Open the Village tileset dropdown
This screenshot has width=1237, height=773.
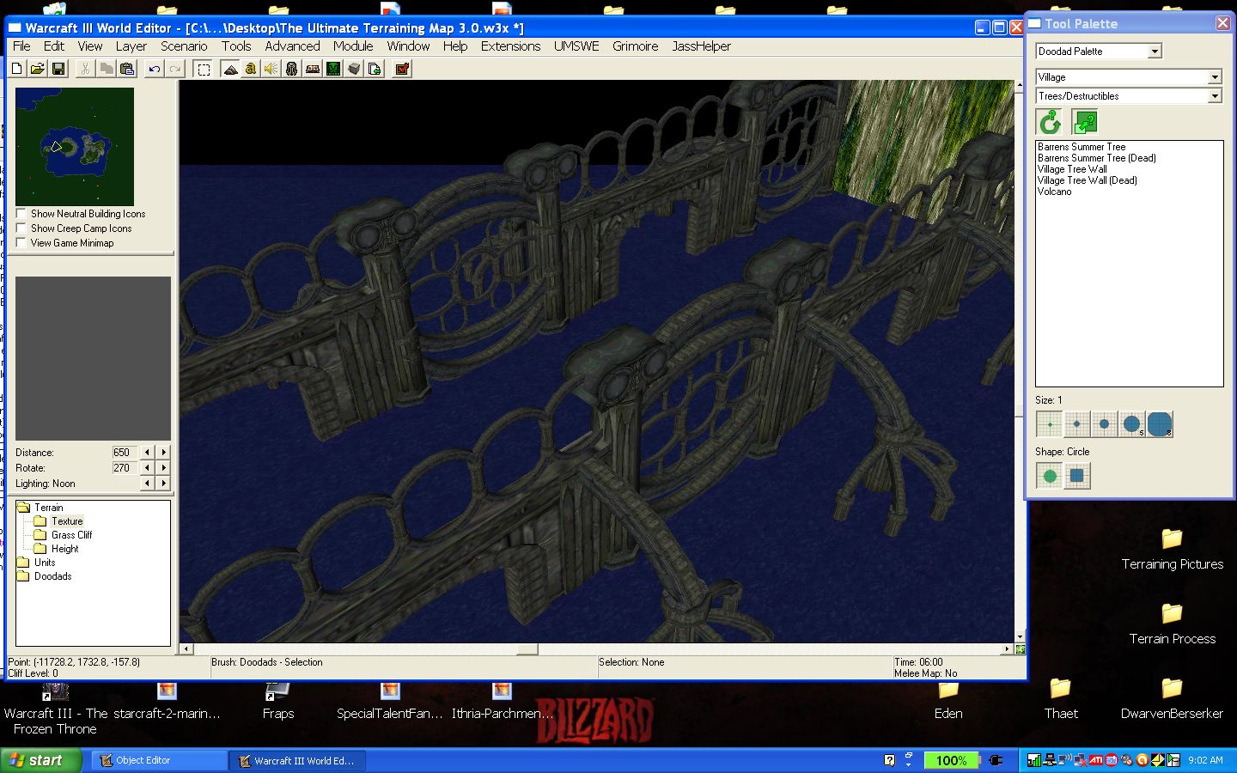[1215, 77]
